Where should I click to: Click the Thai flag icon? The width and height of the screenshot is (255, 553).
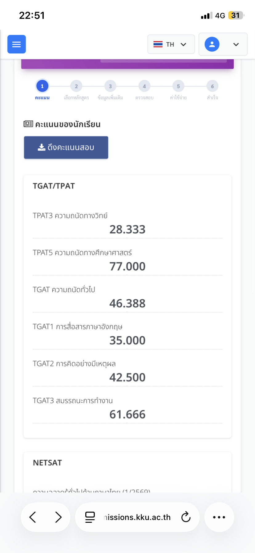coord(158,44)
